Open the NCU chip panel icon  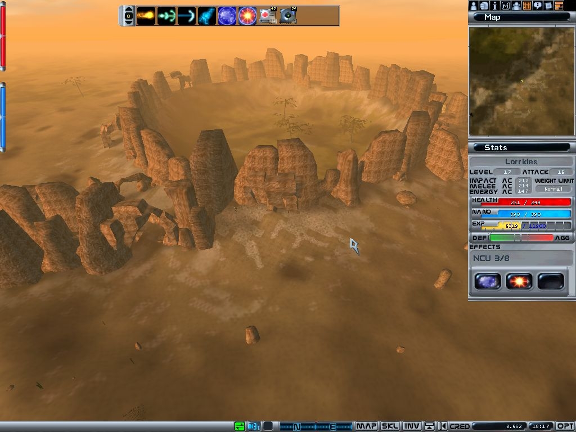click(x=548, y=6)
